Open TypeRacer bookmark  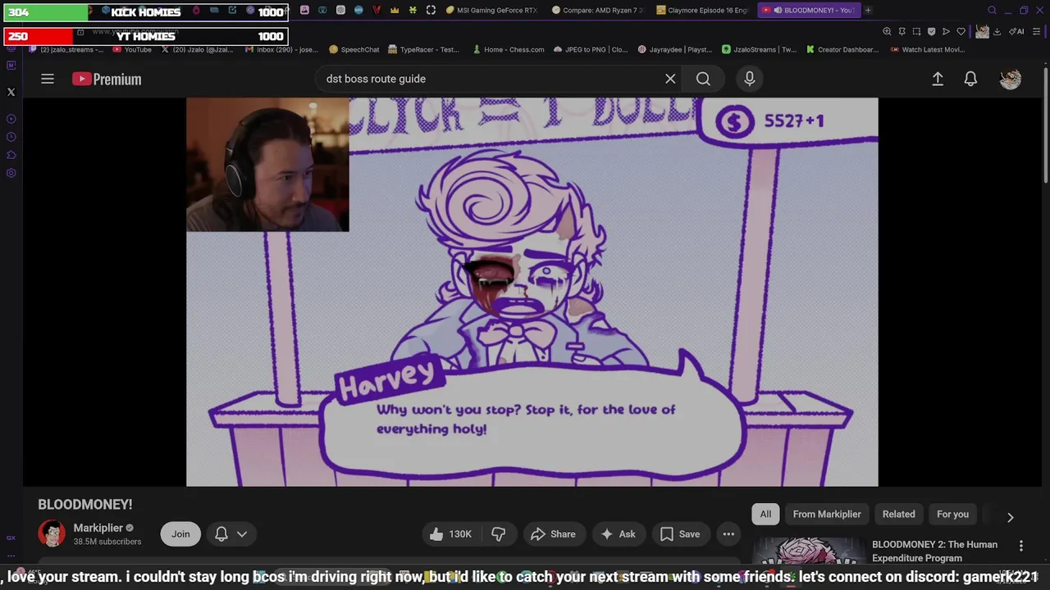[423, 49]
